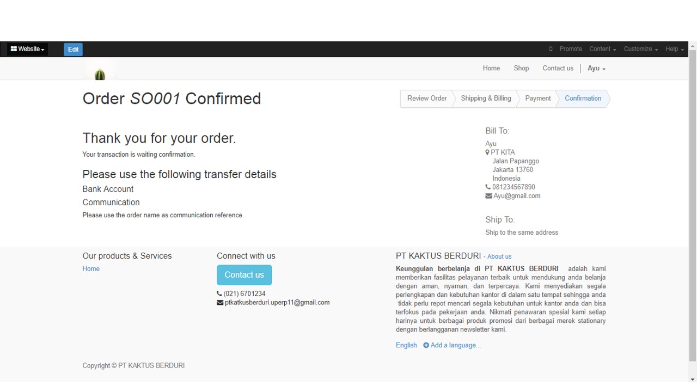Select the Shipping & Billing step
This screenshot has width=697, height=392.
coord(486,99)
